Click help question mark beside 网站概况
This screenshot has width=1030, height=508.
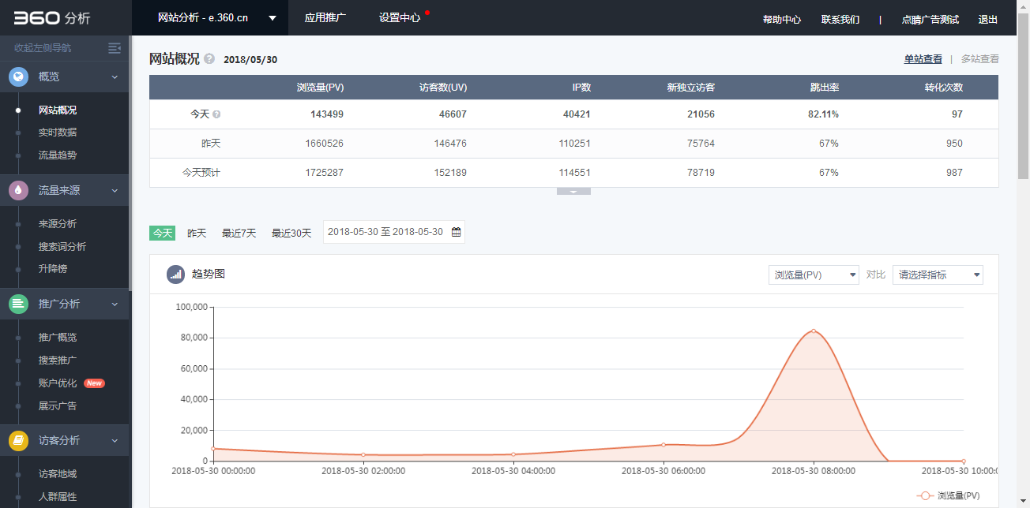point(209,58)
